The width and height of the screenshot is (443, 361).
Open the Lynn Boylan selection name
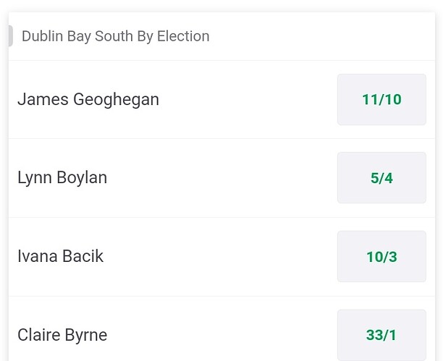[x=62, y=178]
